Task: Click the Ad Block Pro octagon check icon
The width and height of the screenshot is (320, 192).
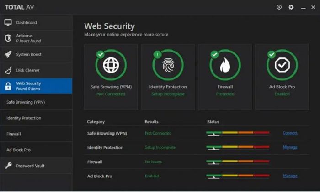Action: coord(282,65)
